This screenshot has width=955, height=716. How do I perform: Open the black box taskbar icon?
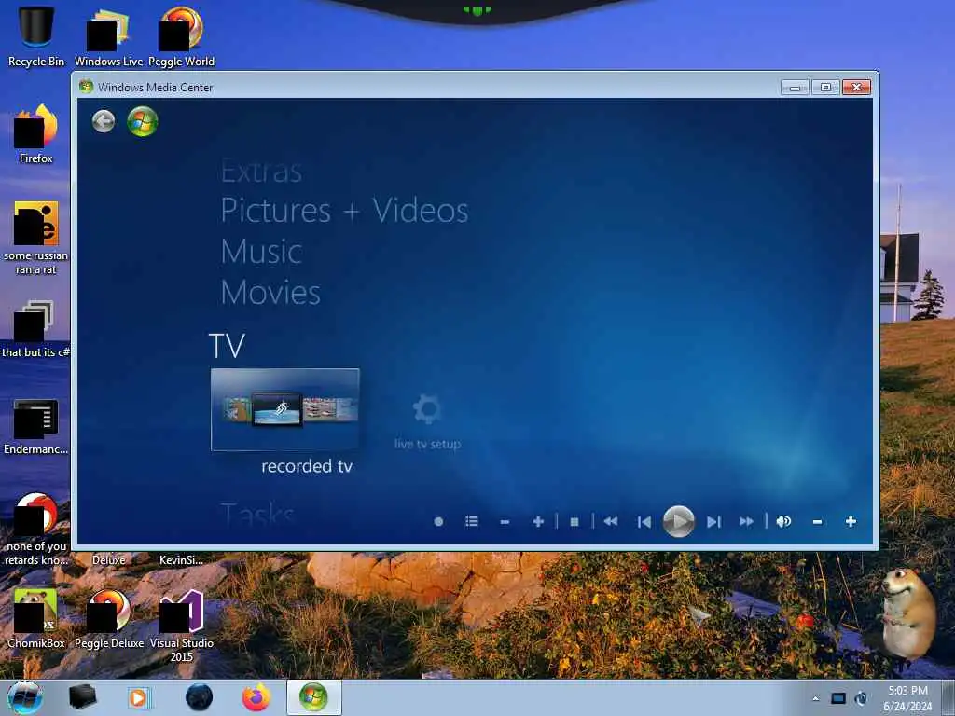[x=82, y=697]
